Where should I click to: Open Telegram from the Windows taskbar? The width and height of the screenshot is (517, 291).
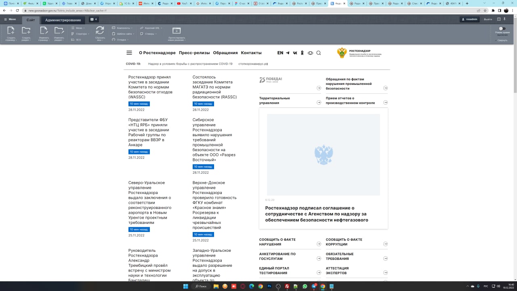[314, 286]
